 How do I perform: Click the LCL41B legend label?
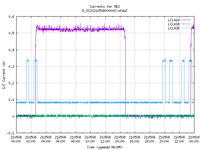174,24
